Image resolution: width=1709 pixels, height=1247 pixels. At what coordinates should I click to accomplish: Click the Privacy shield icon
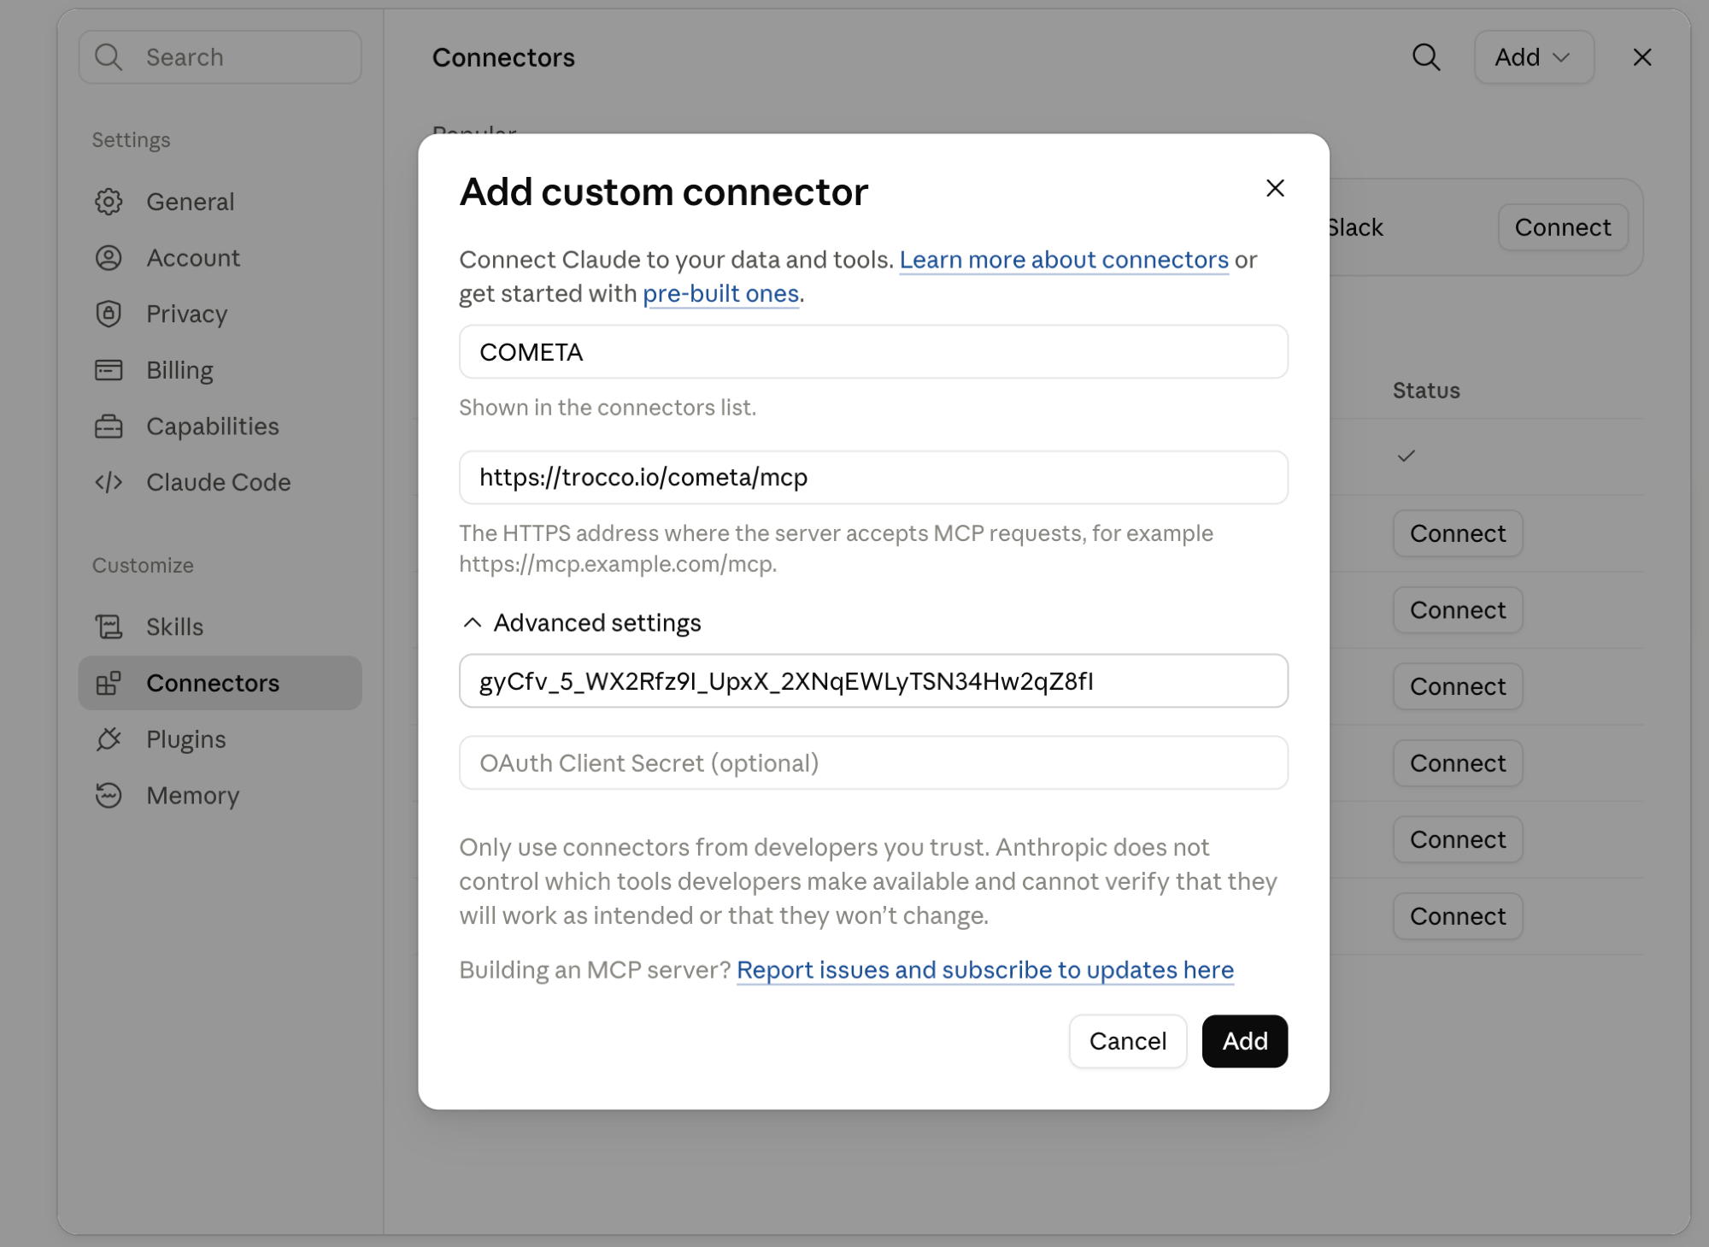tap(109, 314)
